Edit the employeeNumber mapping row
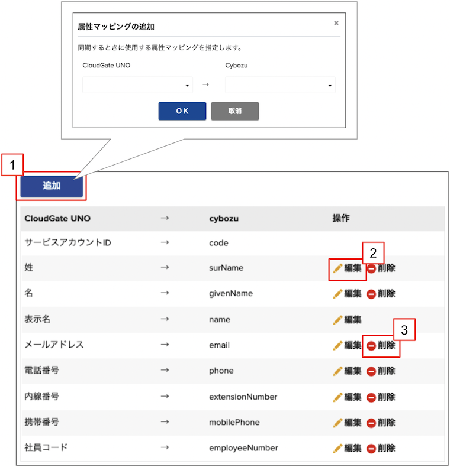Image resolution: width=450 pixels, height=467 pixels. click(x=348, y=448)
